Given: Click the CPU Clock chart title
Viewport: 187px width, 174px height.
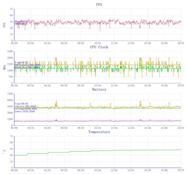Looking at the screenshot, I should [x=99, y=47].
